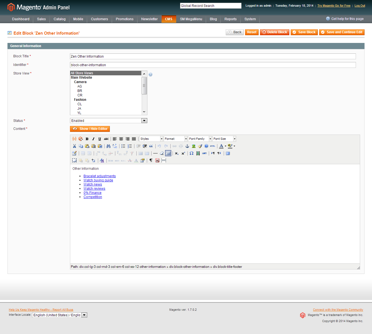Image resolution: width=372 pixels, height=334 pixels.
Task: Apply highlight color with the ab swatch
Action: tap(230, 146)
